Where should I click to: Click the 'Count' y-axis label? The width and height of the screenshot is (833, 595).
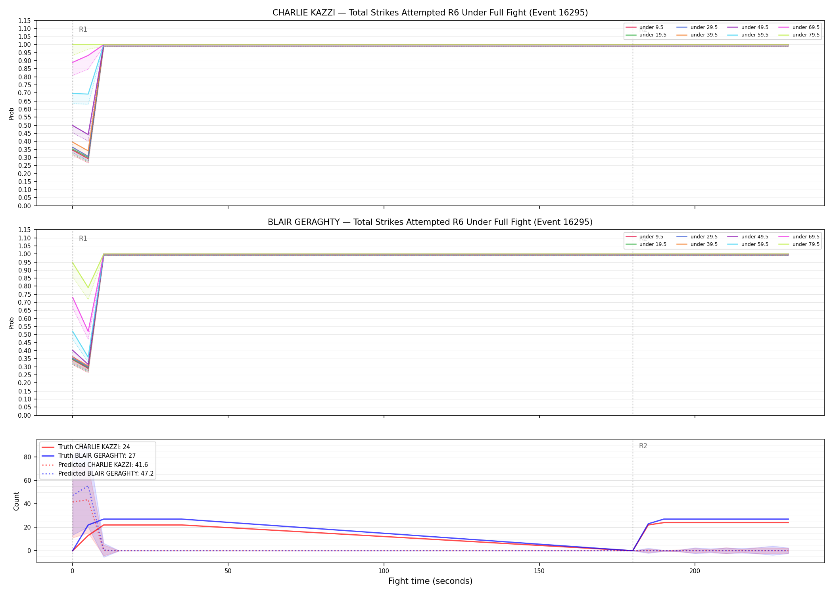pyautogui.click(x=16, y=501)
